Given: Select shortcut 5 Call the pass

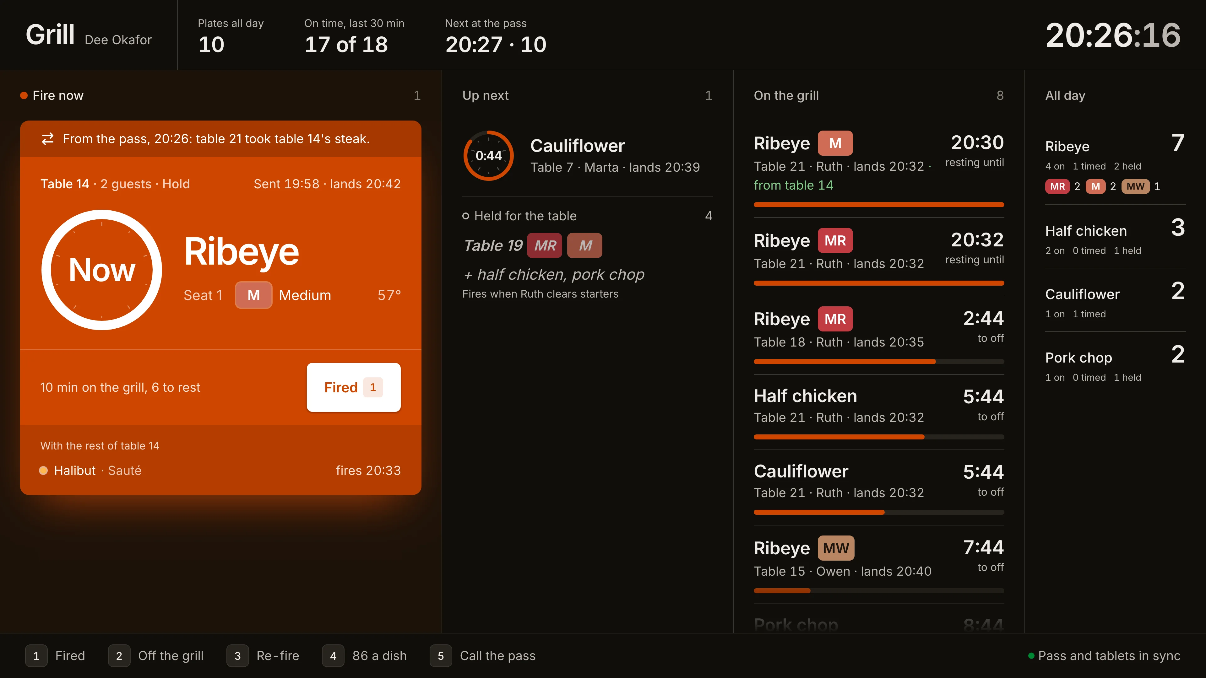Looking at the screenshot, I should pos(483,655).
